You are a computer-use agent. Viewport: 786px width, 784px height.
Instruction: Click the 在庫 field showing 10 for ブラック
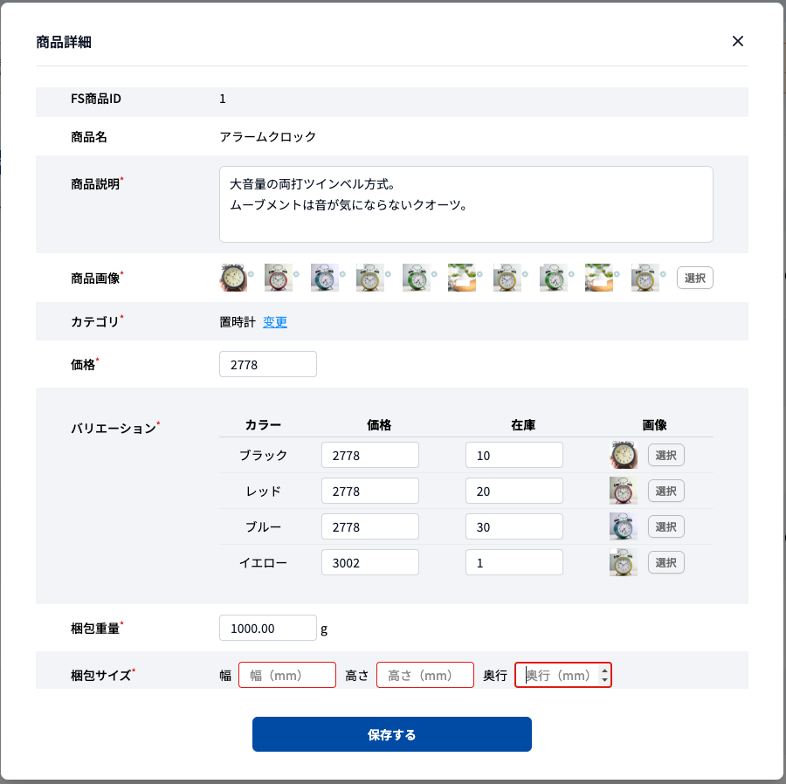(x=514, y=455)
